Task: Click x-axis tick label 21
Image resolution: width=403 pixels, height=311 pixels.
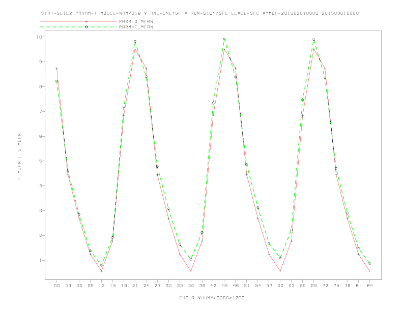Action: click(135, 286)
